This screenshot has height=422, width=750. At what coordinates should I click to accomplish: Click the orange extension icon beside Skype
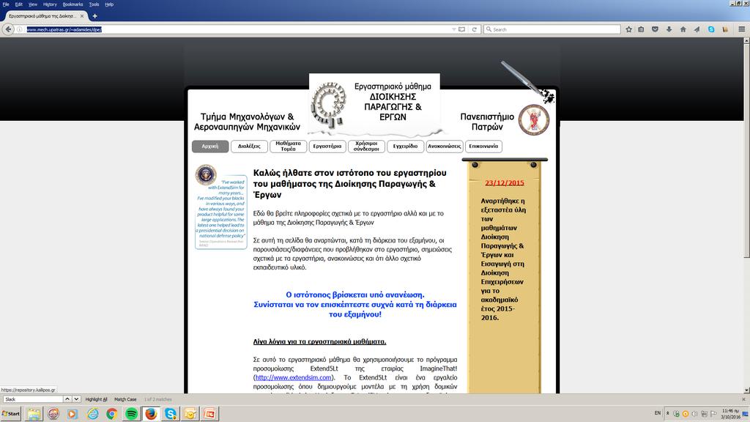coord(725,29)
